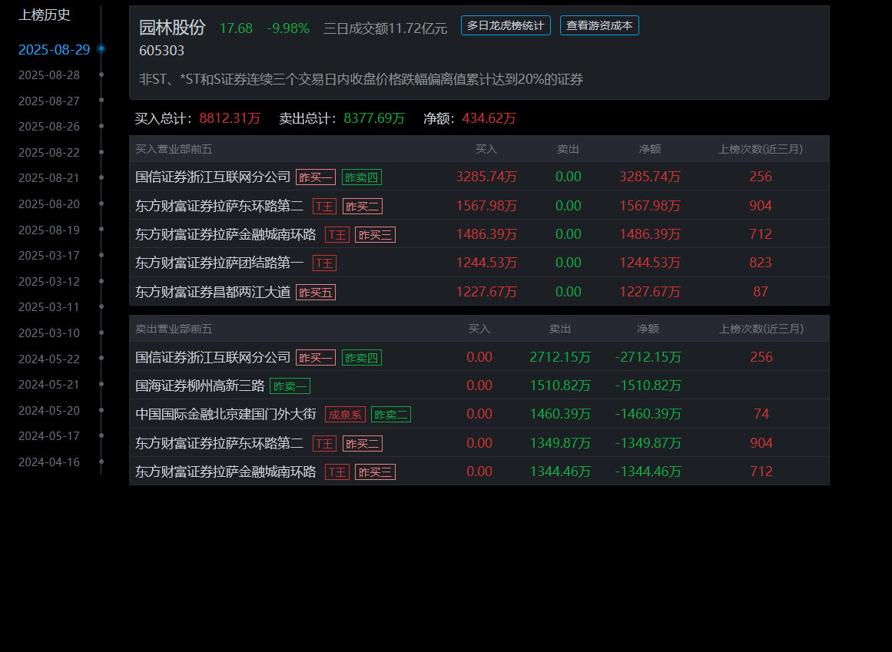Click the stock name 园林股份
The width and height of the screenshot is (892, 652).
point(172,28)
